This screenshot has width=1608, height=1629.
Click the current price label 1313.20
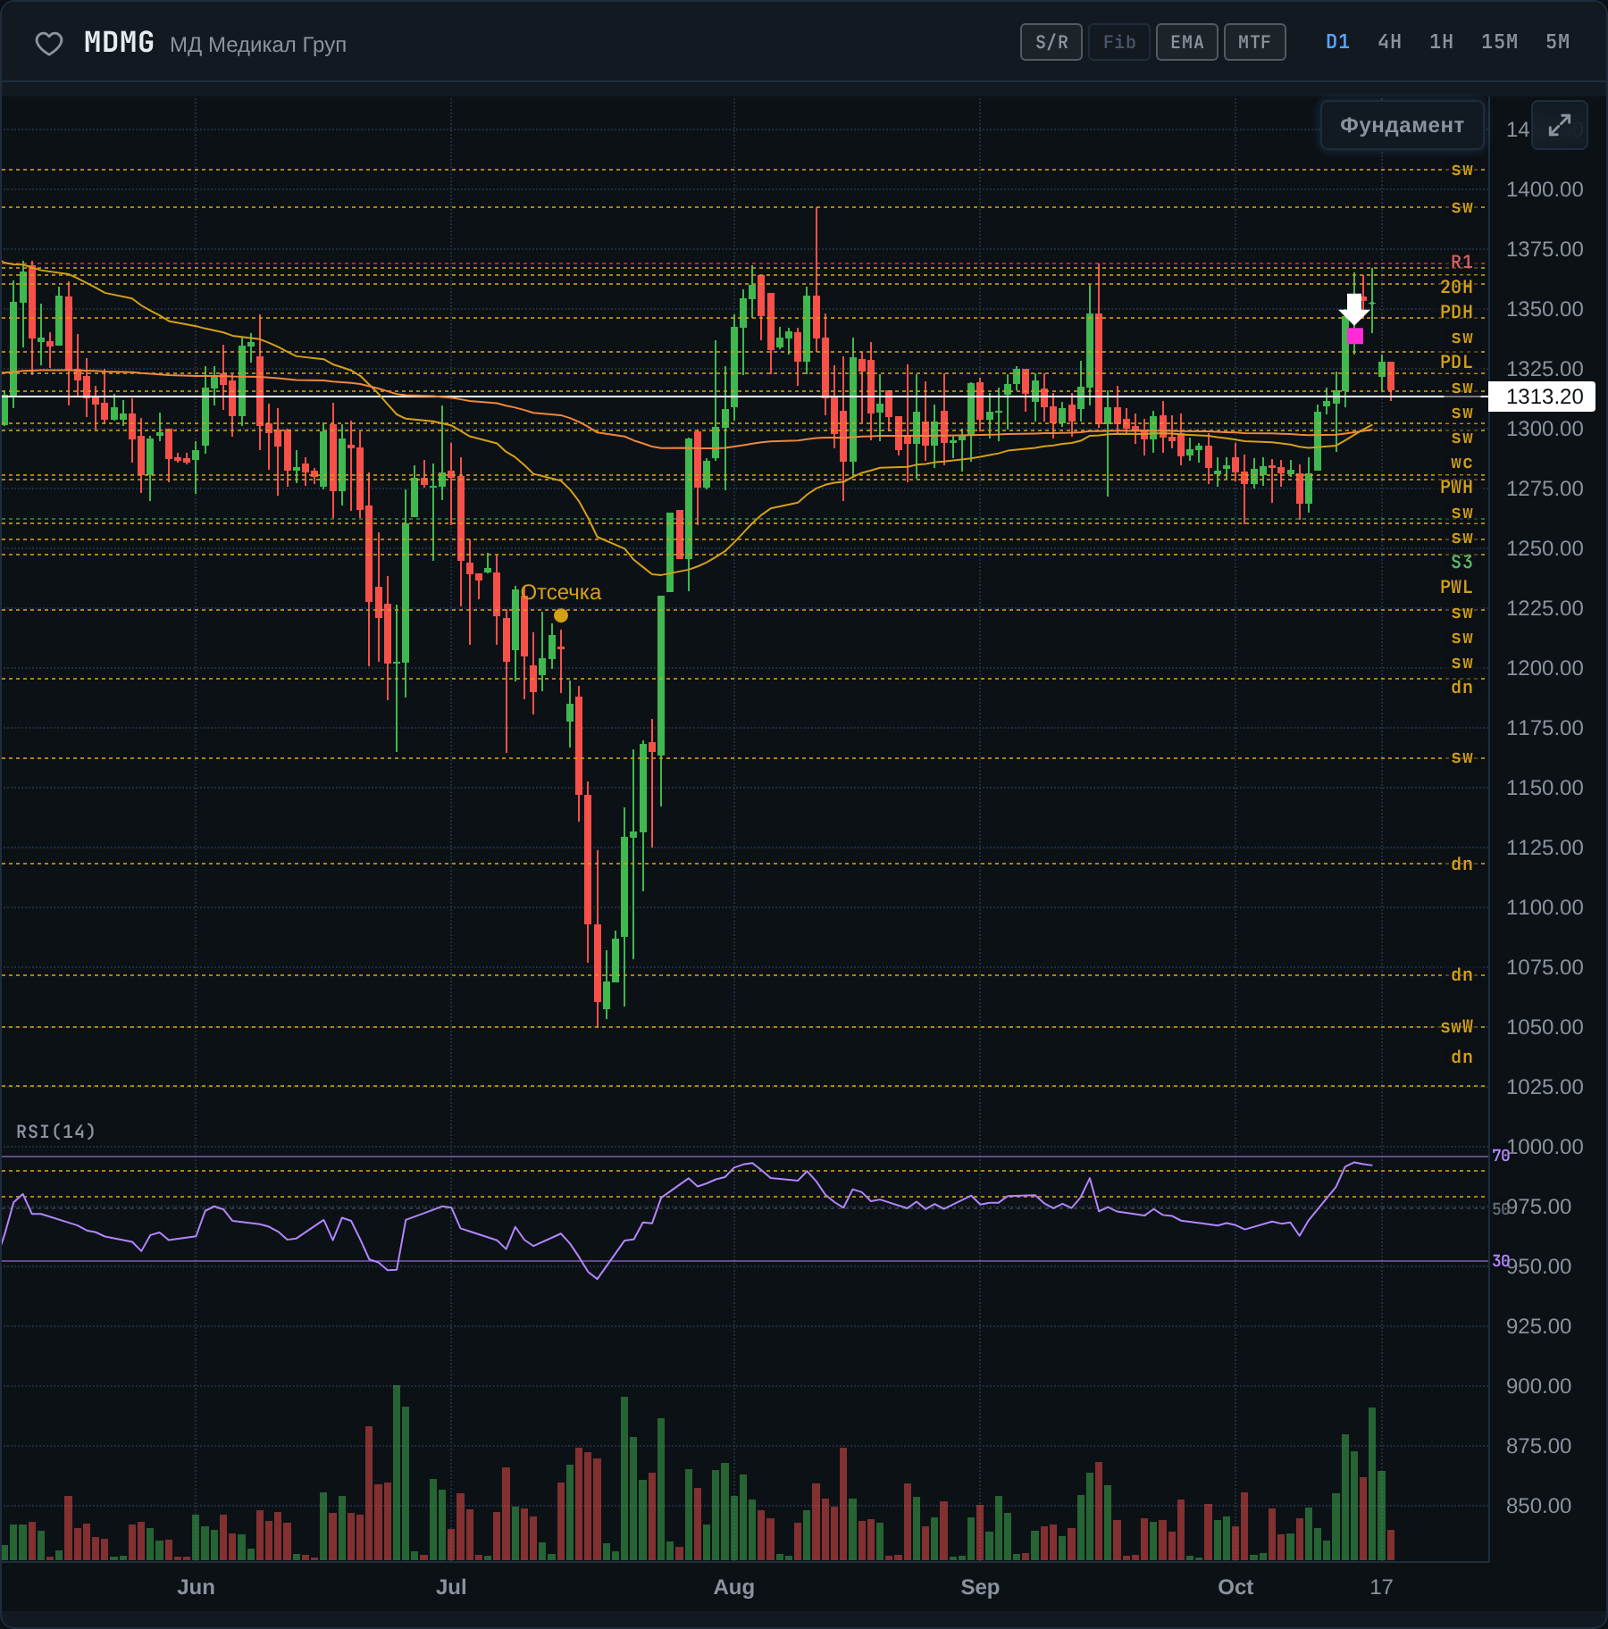[1544, 397]
